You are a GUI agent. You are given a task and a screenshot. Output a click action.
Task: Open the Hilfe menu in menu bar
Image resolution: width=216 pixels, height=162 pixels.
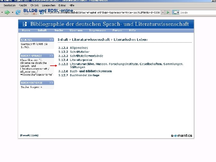click(x=72, y=5)
